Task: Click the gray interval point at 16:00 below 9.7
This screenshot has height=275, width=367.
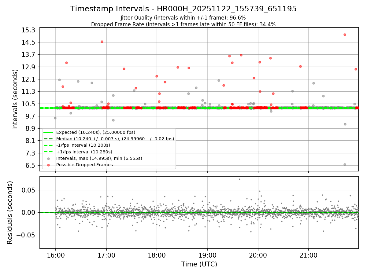Action: click(x=55, y=118)
